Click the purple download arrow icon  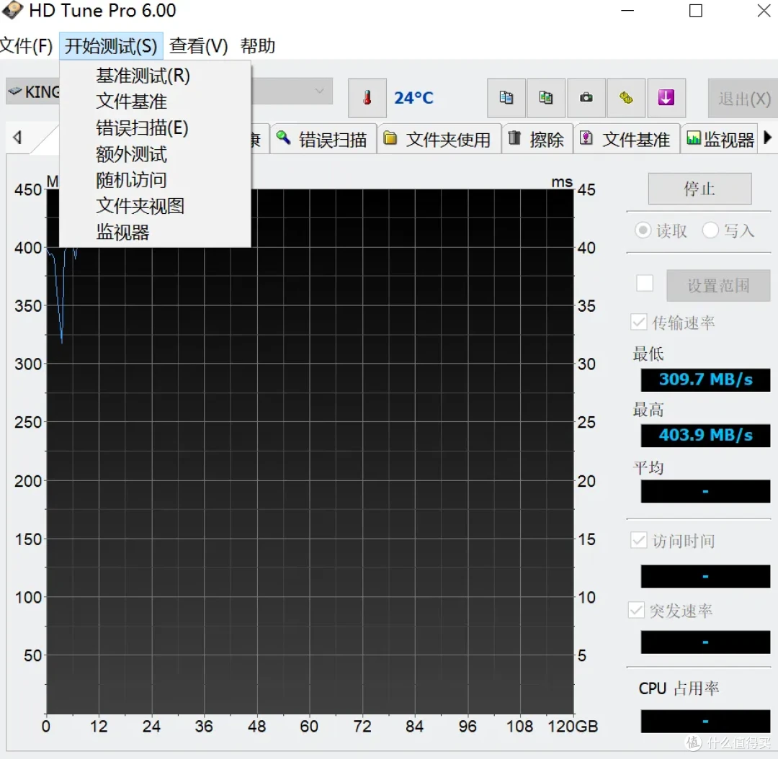point(666,98)
